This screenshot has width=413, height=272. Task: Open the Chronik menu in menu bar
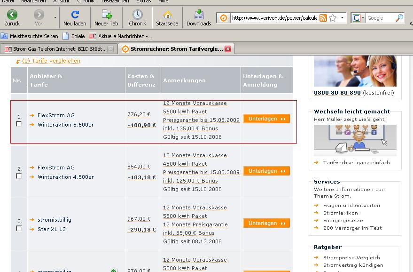click(x=86, y=1)
